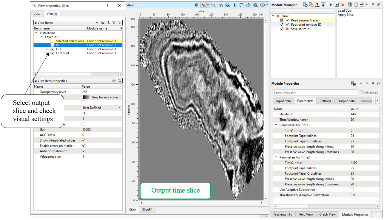The width and height of the screenshot is (384, 220).
Task: Open Slice view settings gear icon
Action: point(196,5)
